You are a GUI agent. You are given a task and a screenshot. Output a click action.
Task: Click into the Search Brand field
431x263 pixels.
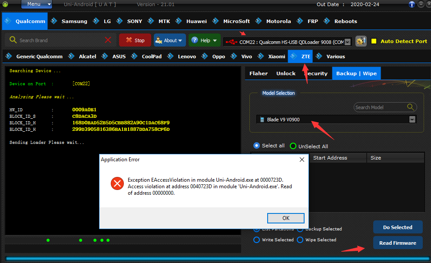(60, 40)
